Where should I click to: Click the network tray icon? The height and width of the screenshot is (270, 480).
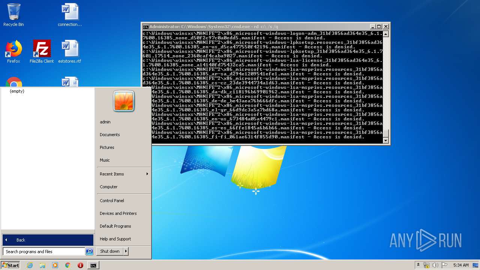click(x=426, y=265)
